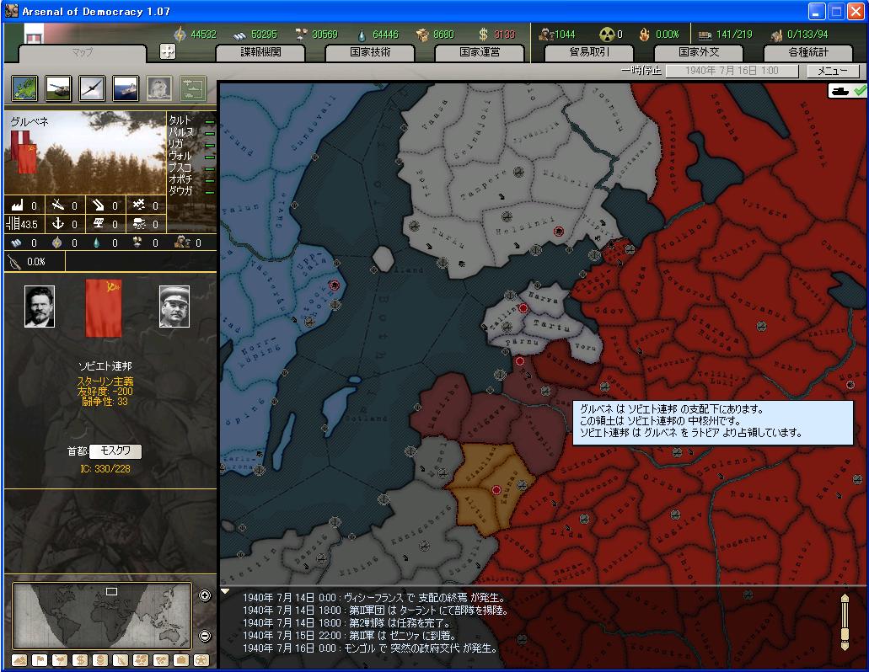The height and width of the screenshot is (672, 869).
Task: Select the star map mode icon
Action: (x=202, y=659)
